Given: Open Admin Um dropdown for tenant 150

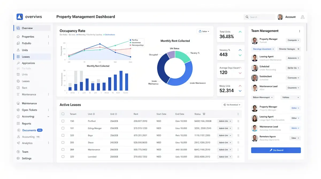Looking at the screenshot, I should [225, 121].
